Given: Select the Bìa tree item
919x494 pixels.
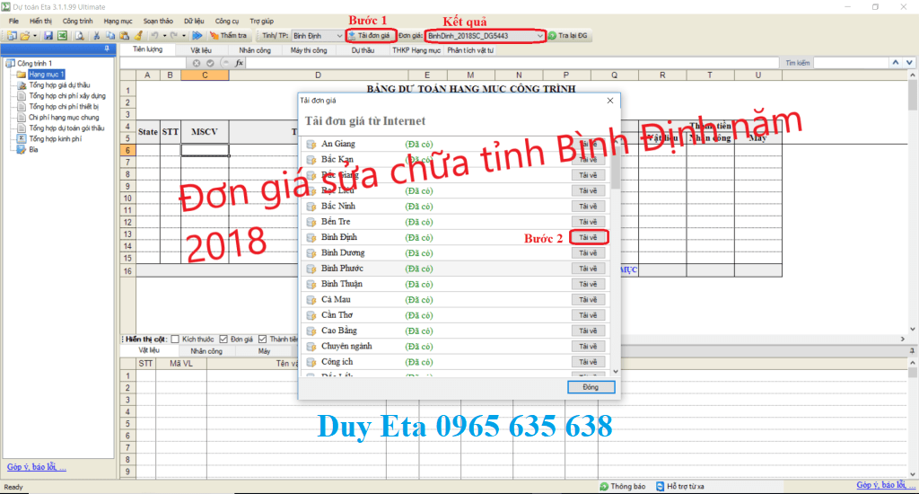Looking at the screenshot, I should [x=33, y=150].
